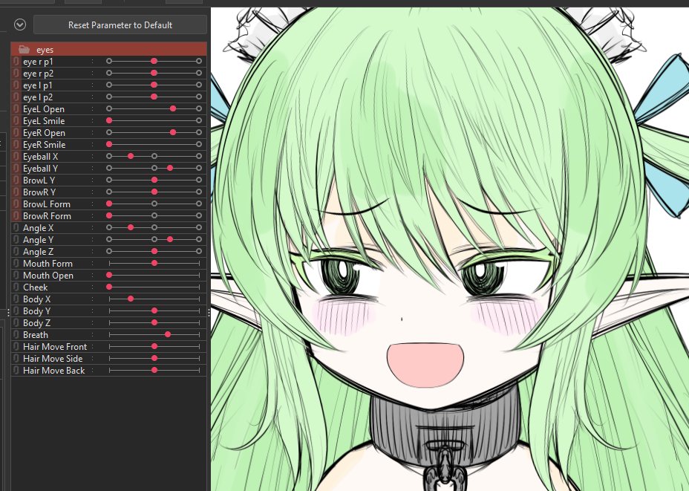Click the link icon beside EyeR Smile
This screenshot has width=689, height=491.
[x=16, y=145]
